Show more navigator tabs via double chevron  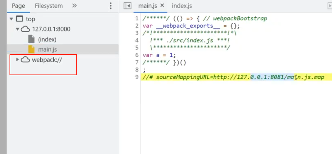coord(74,6)
